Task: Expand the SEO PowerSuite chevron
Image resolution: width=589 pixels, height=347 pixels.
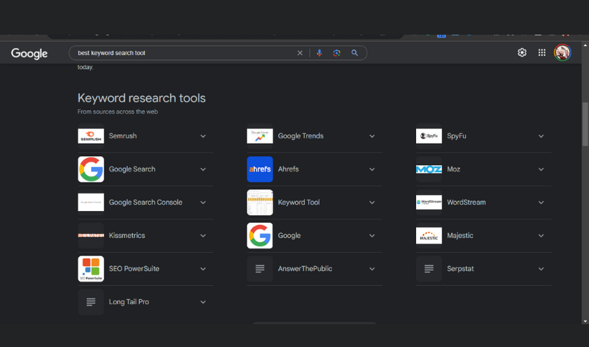Action: pyautogui.click(x=203, y=269)
